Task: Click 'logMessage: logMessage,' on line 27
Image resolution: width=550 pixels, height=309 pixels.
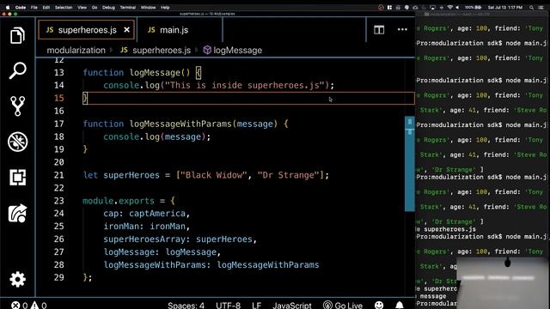Action: click(x=162, y=251)
